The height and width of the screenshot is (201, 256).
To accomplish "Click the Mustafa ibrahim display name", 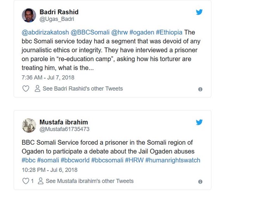I will tap(64, 122).
